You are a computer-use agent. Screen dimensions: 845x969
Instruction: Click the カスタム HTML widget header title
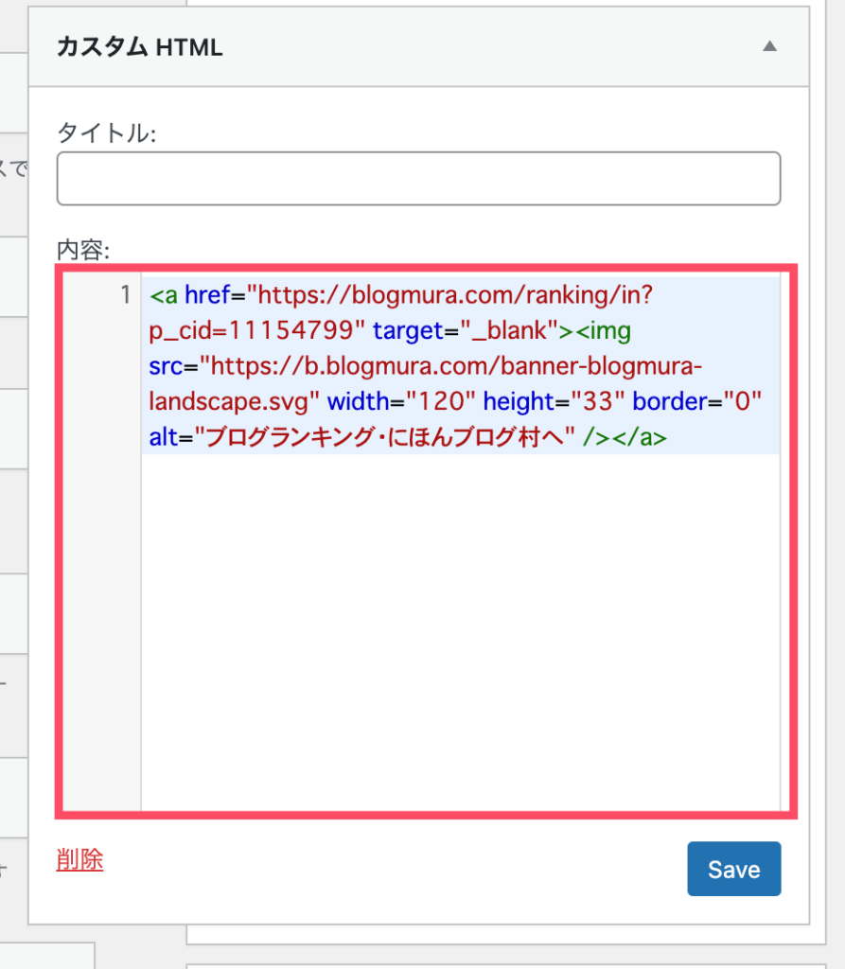(140, 47)
